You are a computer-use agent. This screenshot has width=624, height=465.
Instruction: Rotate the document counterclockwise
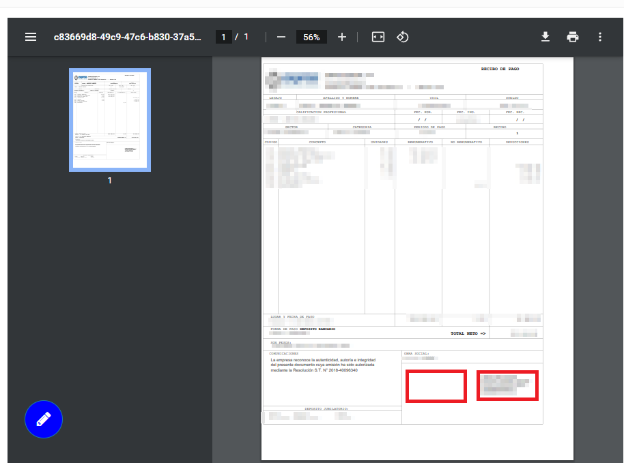point(403,37)
